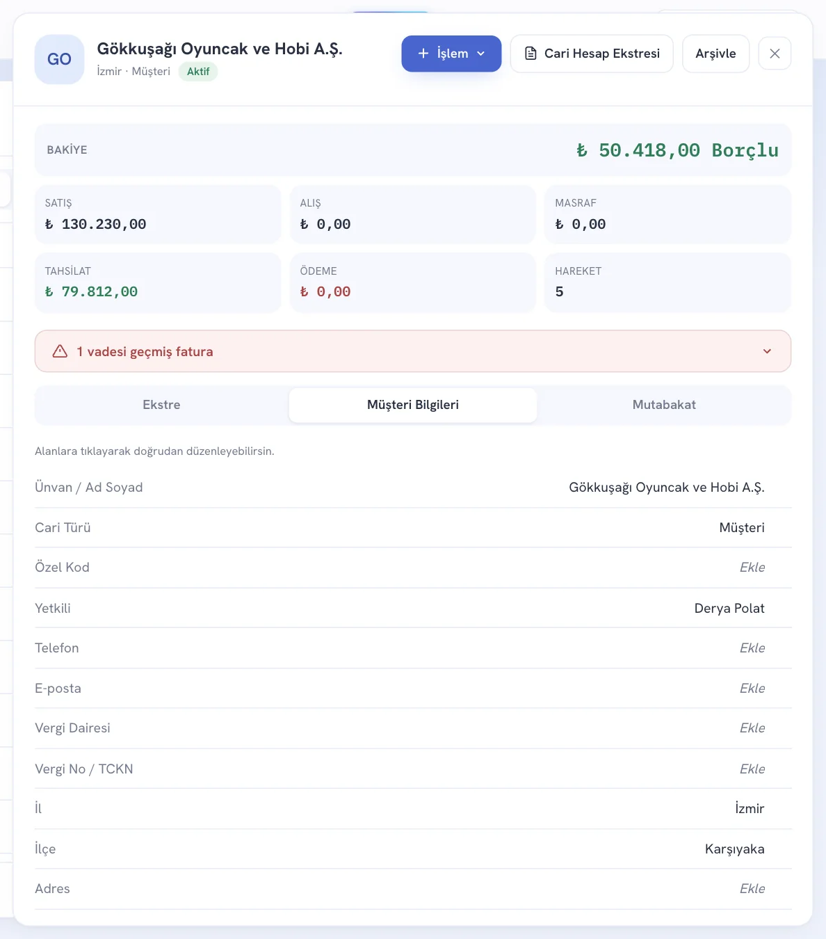Click the Aktif status badge
This screenshot has width=826, height=939.
[198, 72]
